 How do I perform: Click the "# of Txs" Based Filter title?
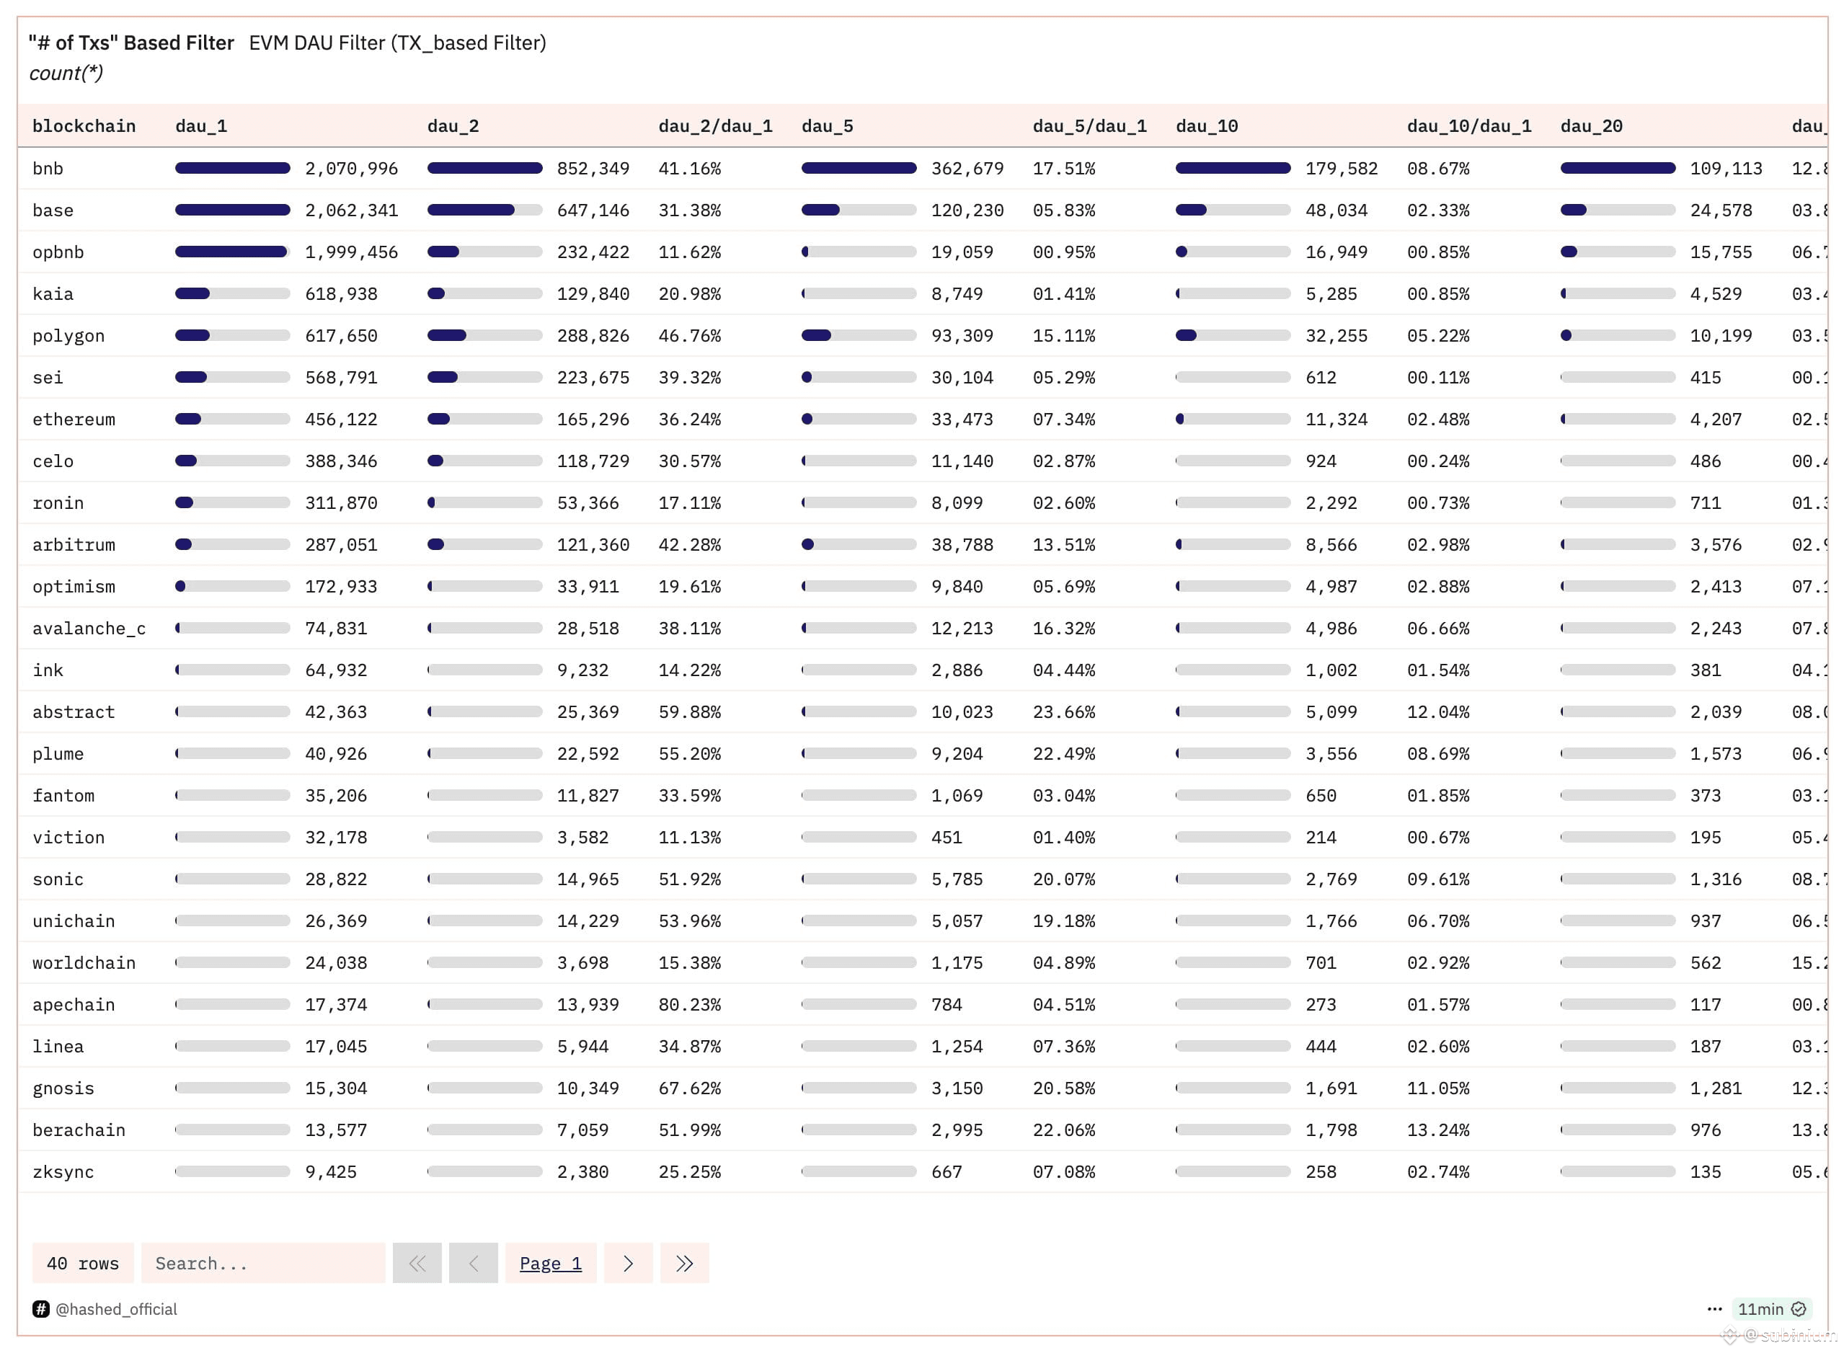click(x=131, y=43)
